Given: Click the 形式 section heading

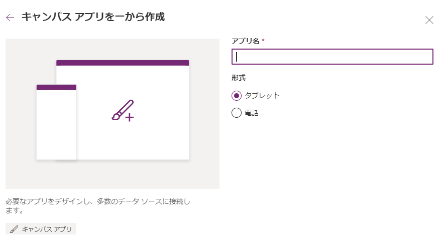Looking at the screenshot, I should click(x=238, y=78).
